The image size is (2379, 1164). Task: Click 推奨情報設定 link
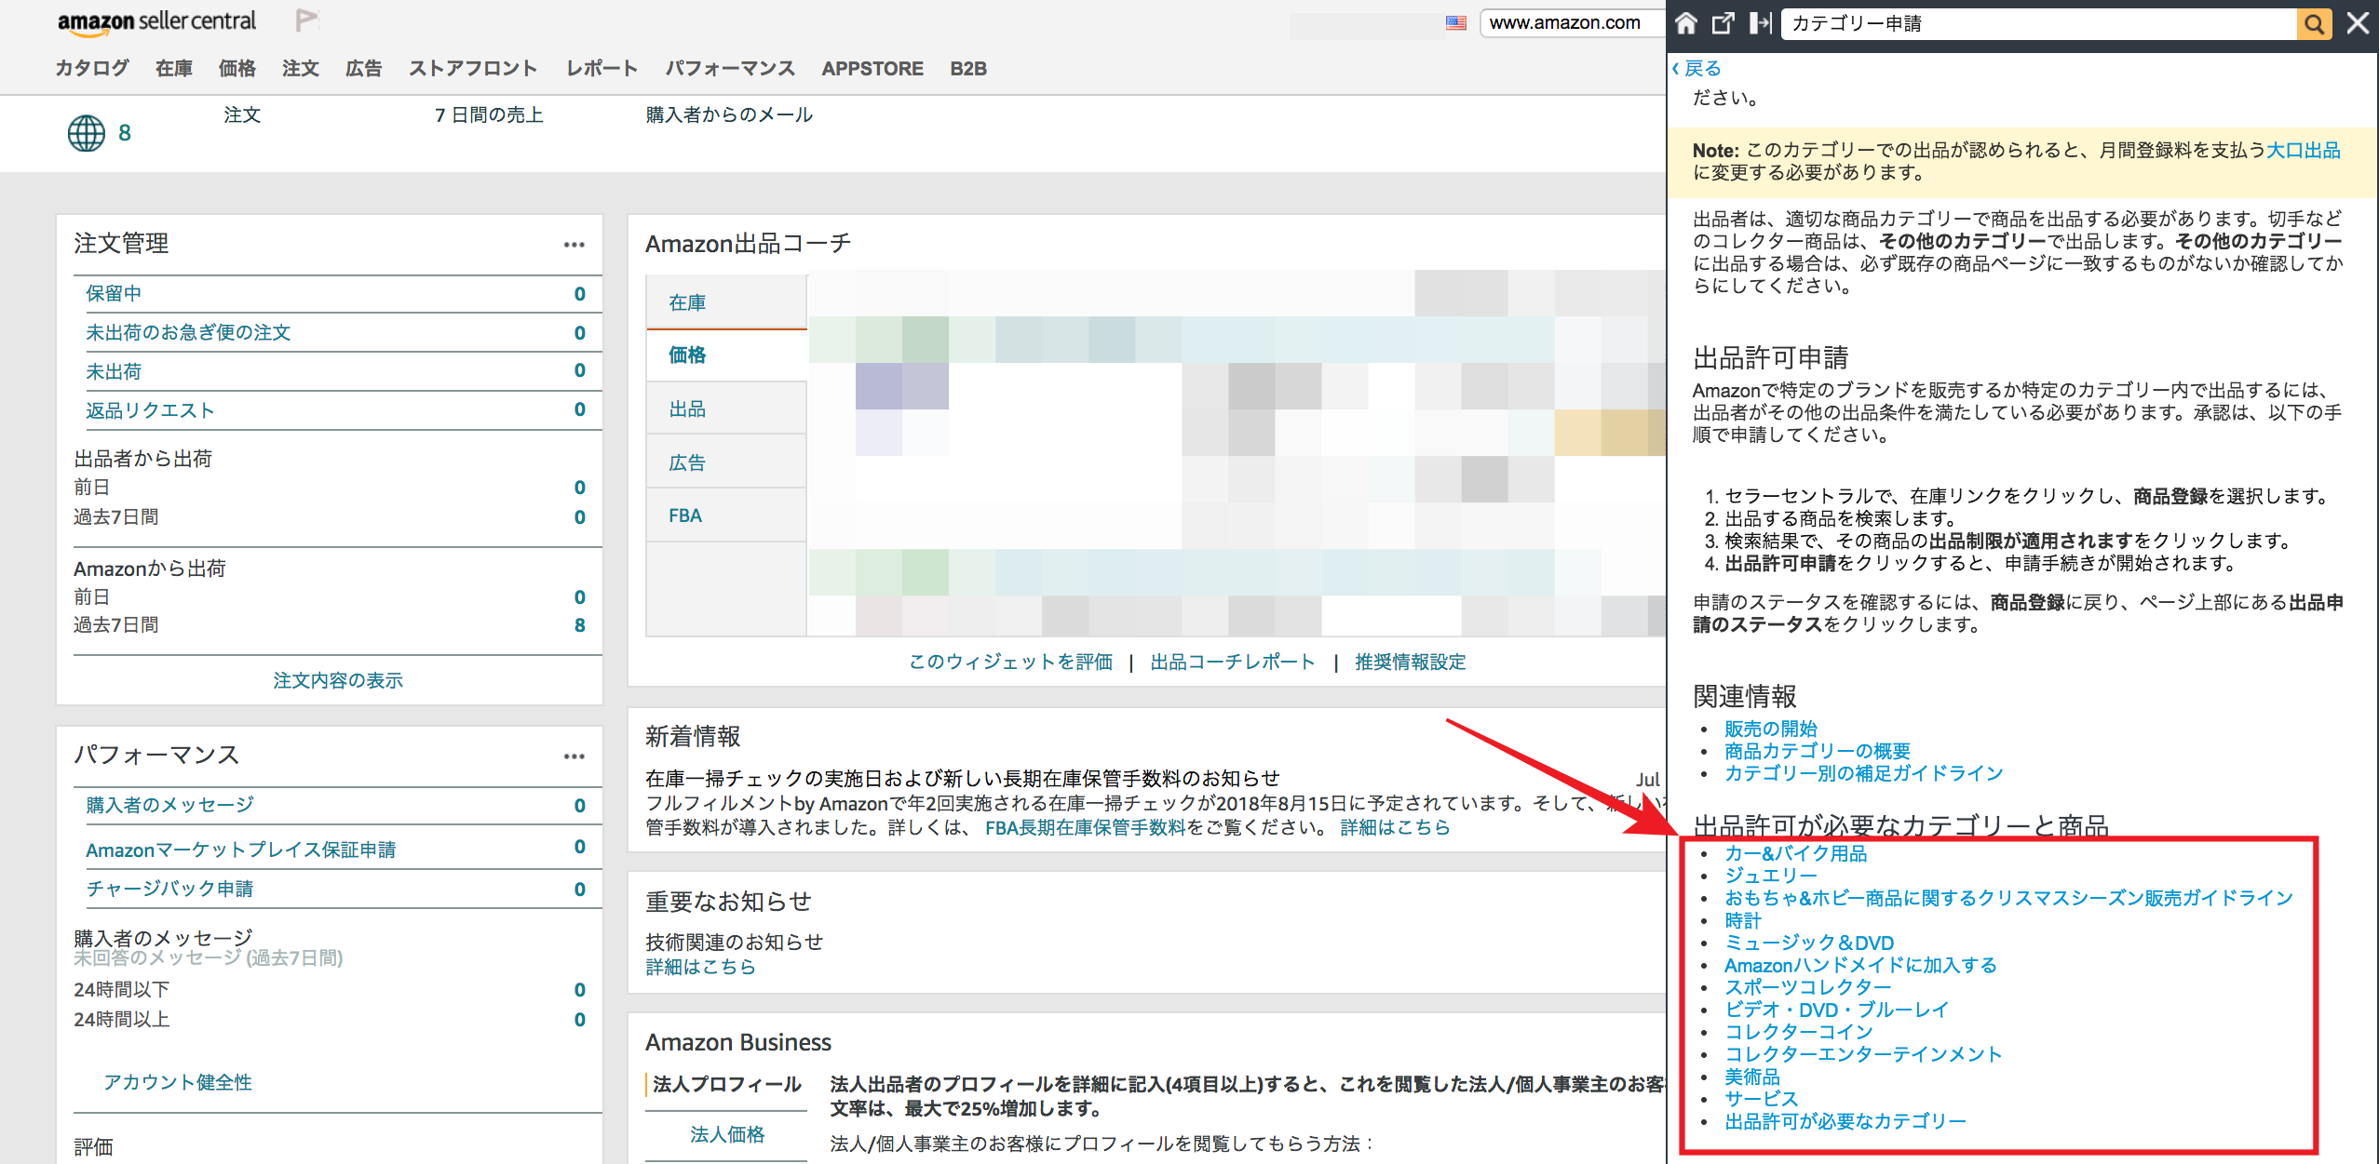click(x=1411, y=662)
